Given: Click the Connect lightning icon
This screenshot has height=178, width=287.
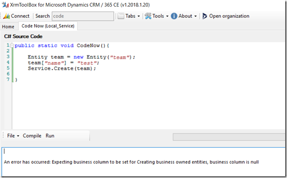Looking at the screenshot, I should (x=6, y=16).
